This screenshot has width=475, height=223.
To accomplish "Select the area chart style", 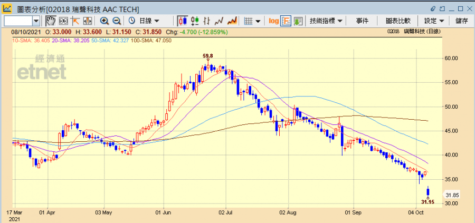I will [232, 21].
